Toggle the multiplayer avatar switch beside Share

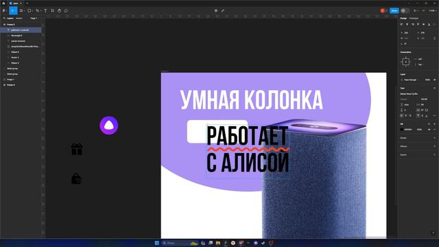tap(405, 11)
